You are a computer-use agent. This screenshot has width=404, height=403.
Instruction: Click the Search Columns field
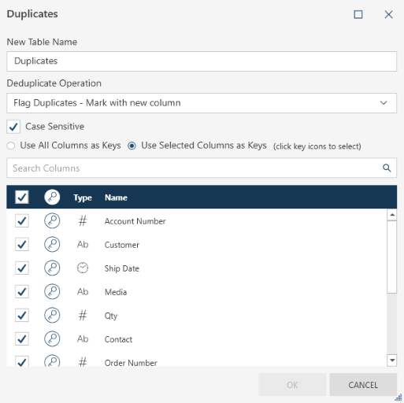click(202, 168)
